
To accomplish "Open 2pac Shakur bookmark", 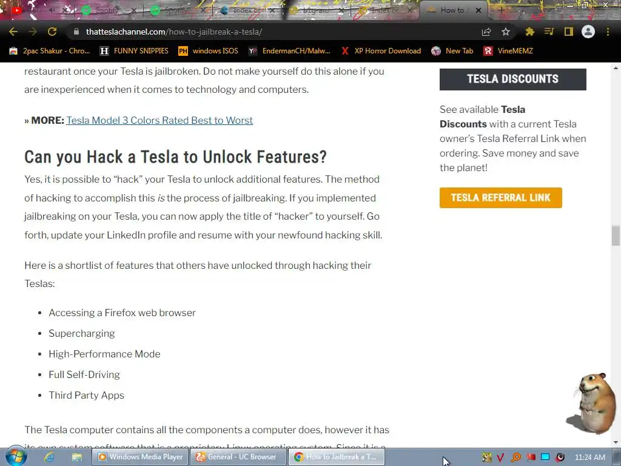I will (x=50, y=51).
